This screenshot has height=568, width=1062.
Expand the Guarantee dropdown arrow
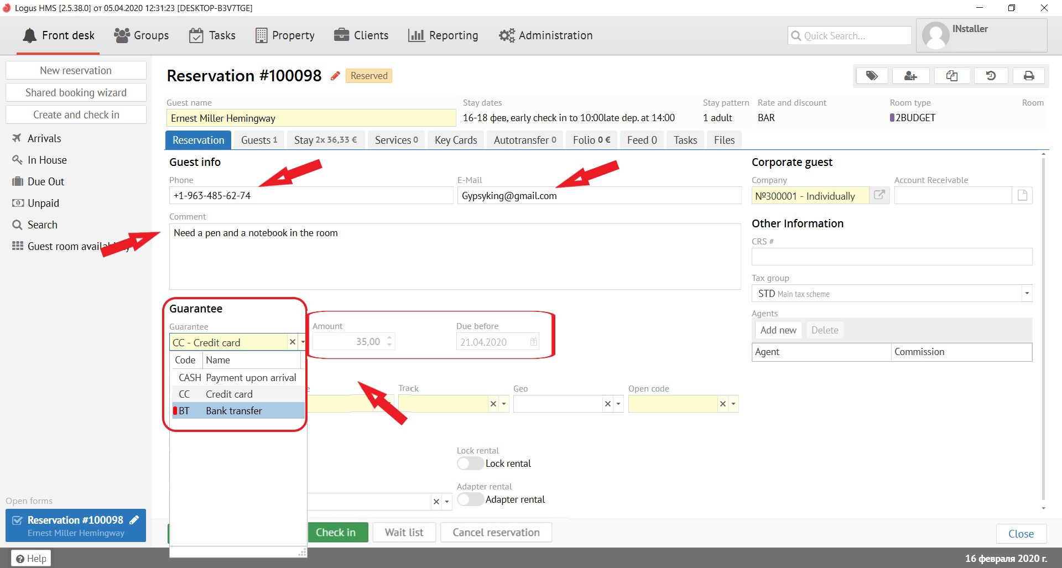click(x=303, y=342)
